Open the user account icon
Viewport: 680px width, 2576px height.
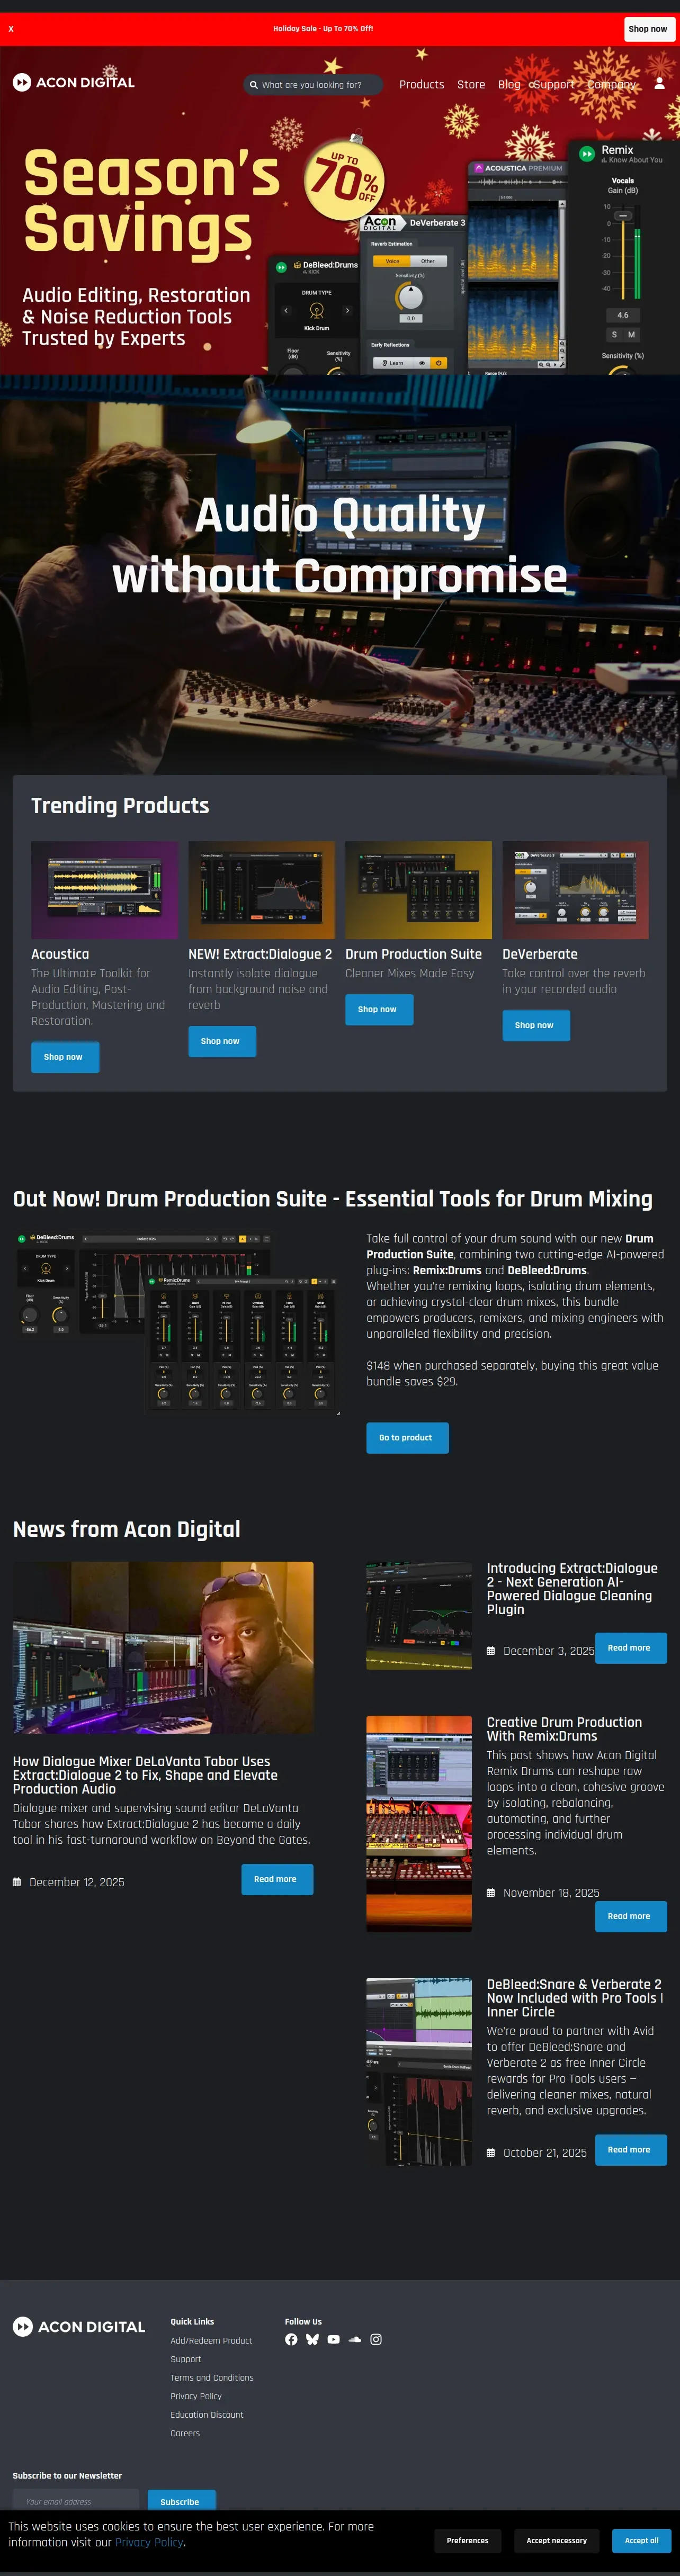[659, 84]
